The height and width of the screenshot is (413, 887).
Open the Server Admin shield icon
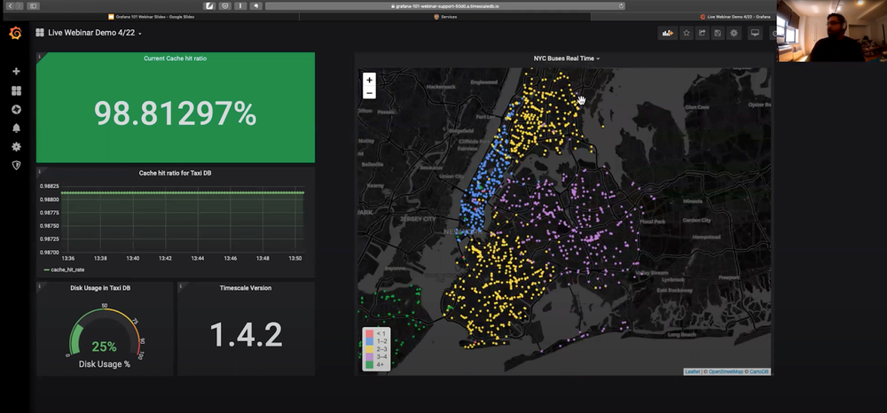click(x=16, y=166)
